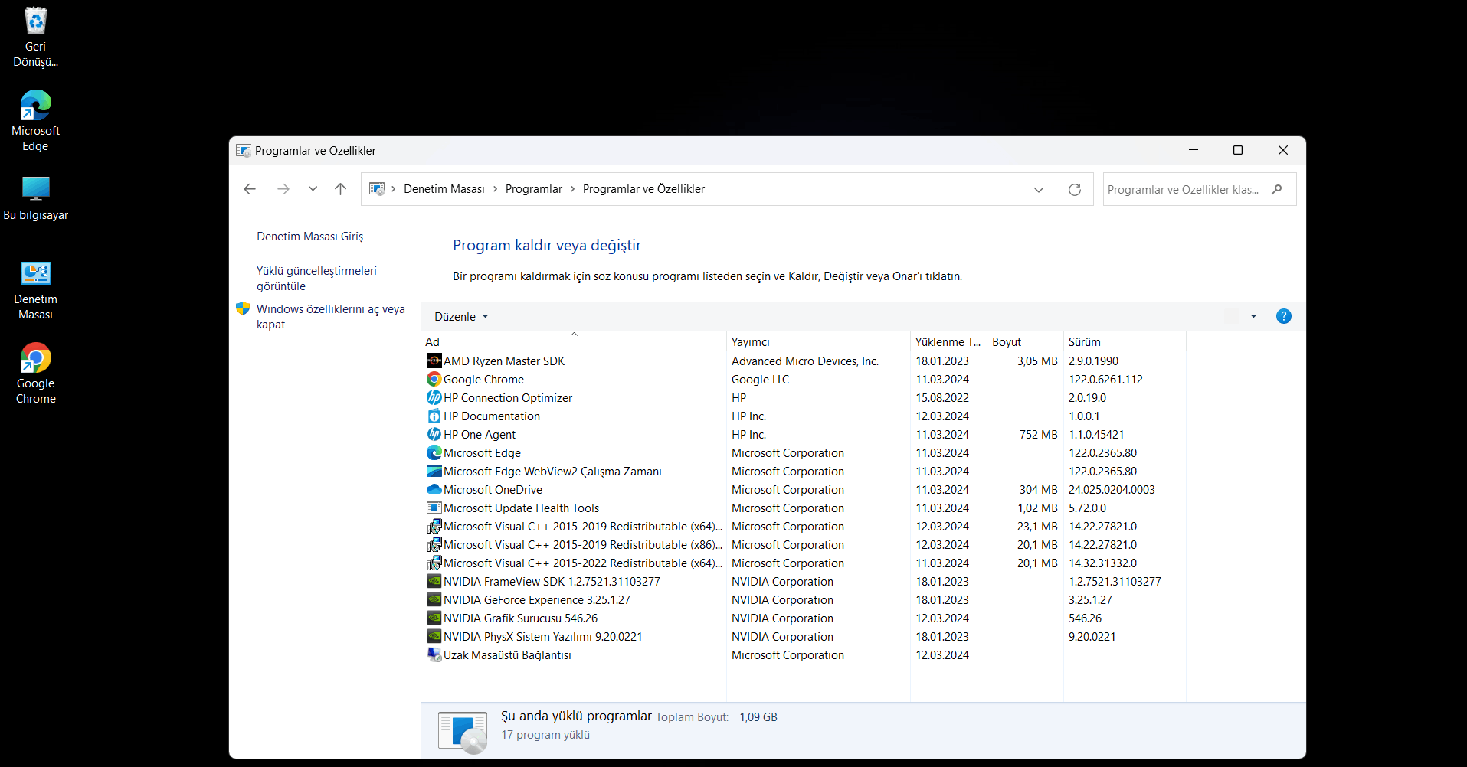
Task: Select Microsoft Visual C++ 2015-2022 Redistributable (x64)
Action: click(x=582, y=563)
